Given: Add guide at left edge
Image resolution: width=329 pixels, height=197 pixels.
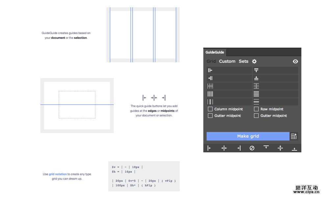Looking at the screenshot, I should (x=209, y=148).
